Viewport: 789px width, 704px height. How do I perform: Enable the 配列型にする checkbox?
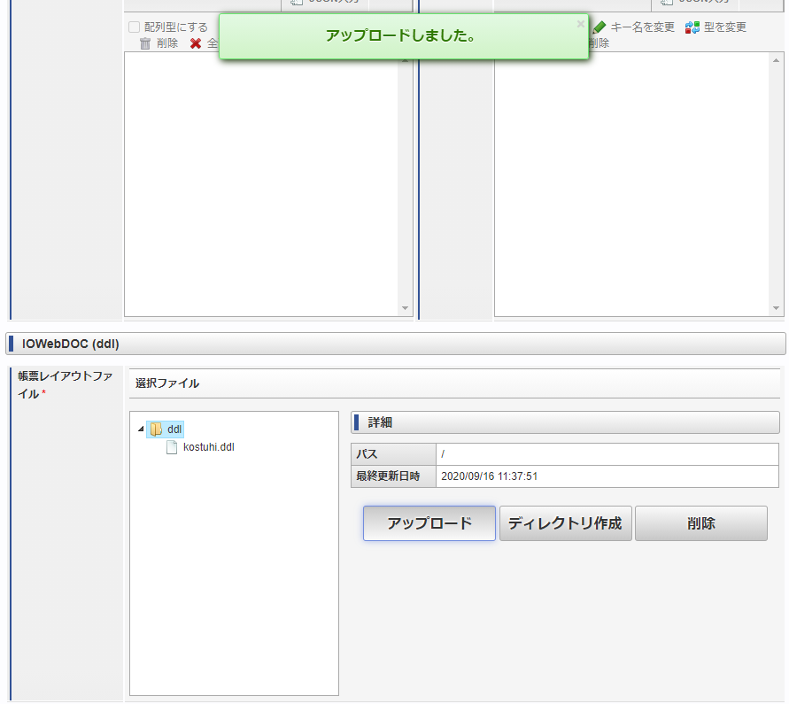(135, 27)
